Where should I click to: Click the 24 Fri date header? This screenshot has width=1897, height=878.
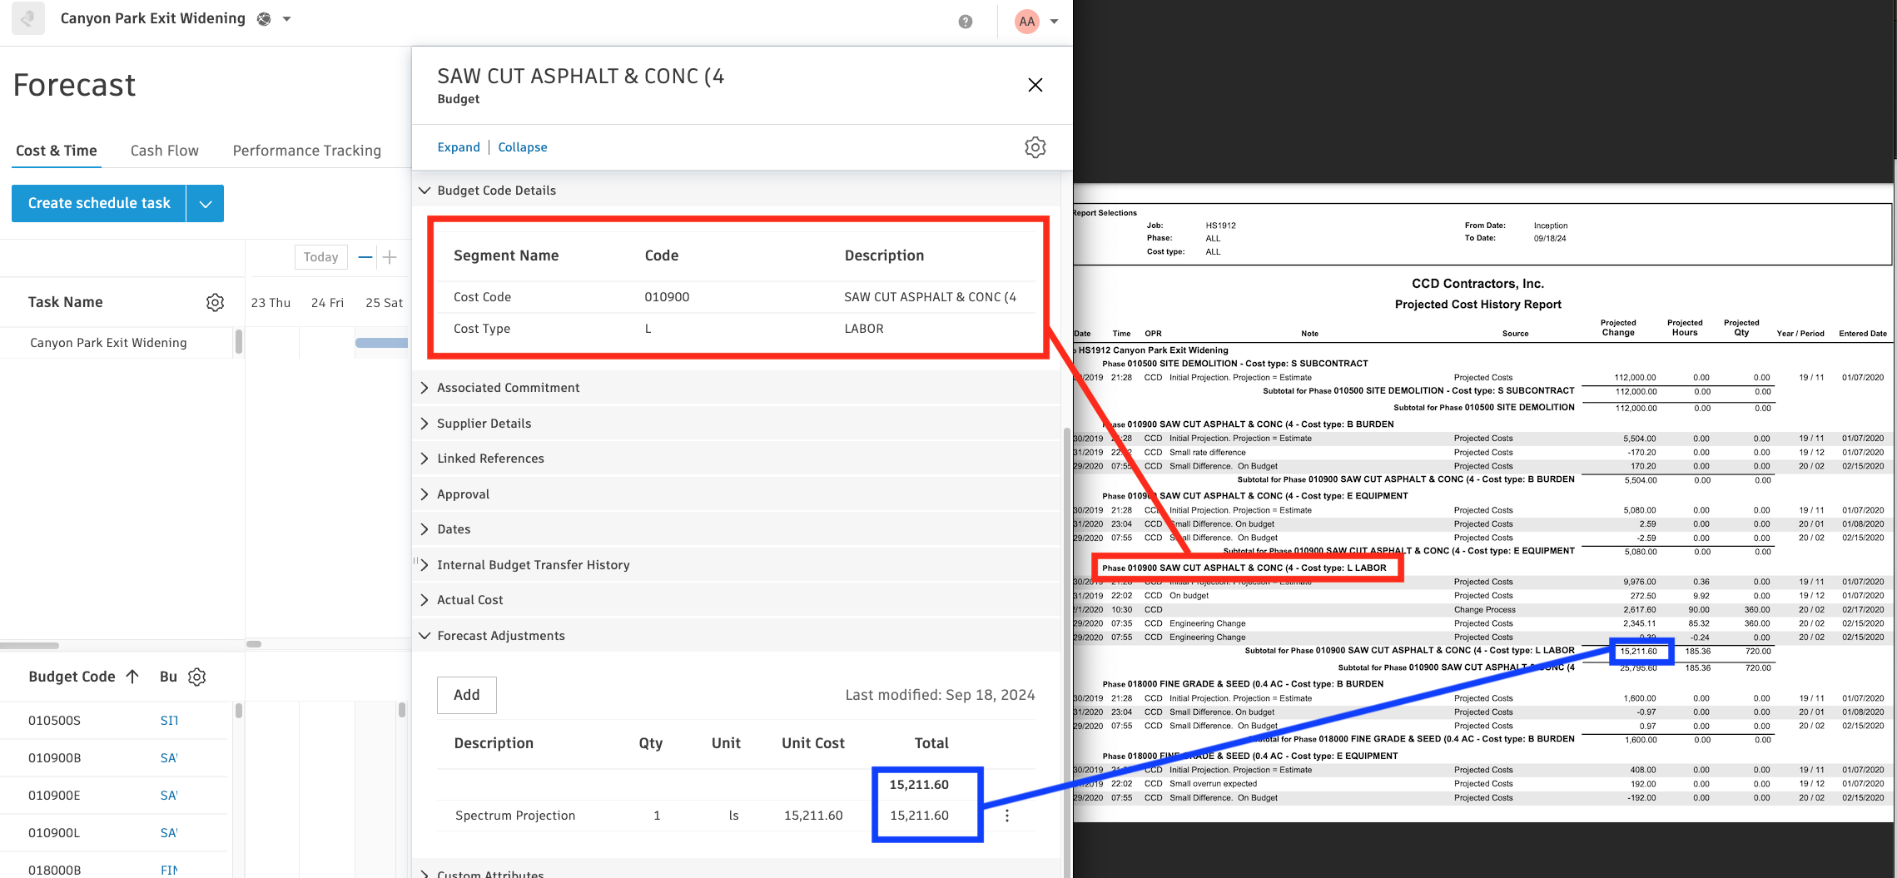[x=327, y=303]
